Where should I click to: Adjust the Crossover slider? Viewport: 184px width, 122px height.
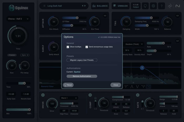point(69,103)
